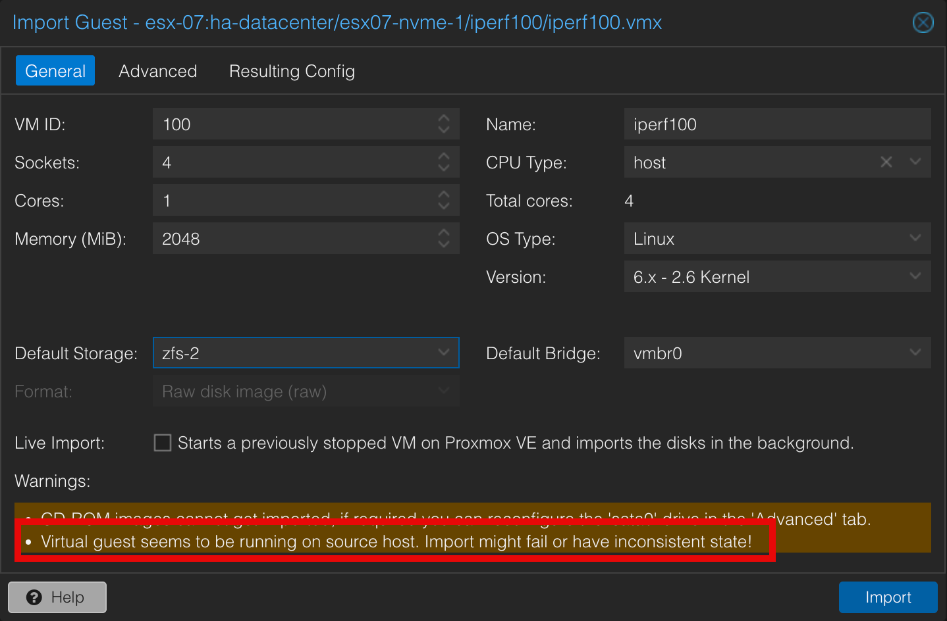
Task: Enable the Live Import checkbox
Action: pos(162,443)
